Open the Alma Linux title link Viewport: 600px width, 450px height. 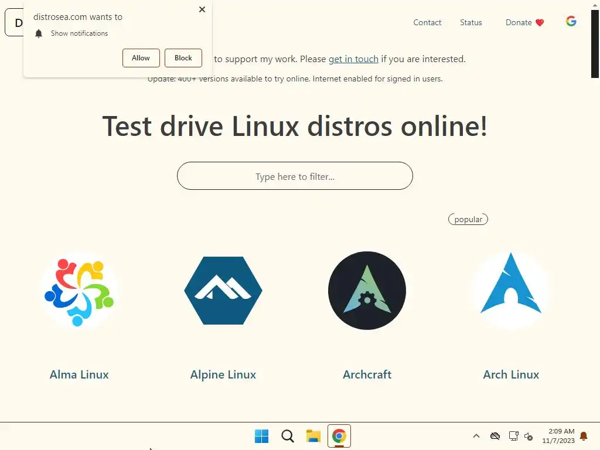point(79,374)
